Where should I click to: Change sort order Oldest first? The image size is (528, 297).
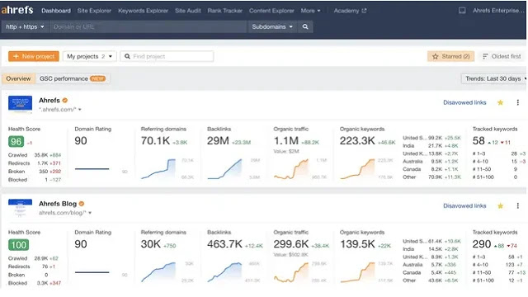tap(502, 56)
